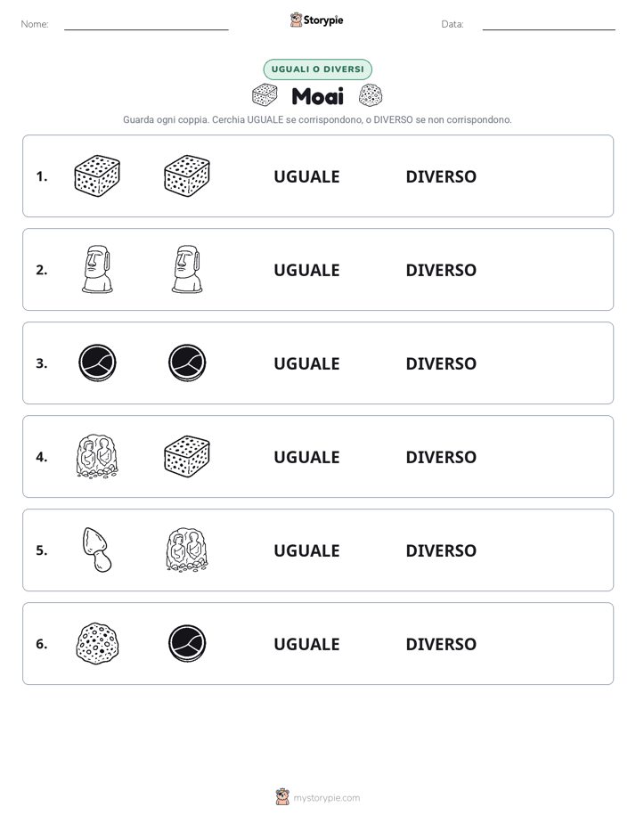Select UGUALE for row 3
This screenshot has height=823, width=636.
[306, 363]
